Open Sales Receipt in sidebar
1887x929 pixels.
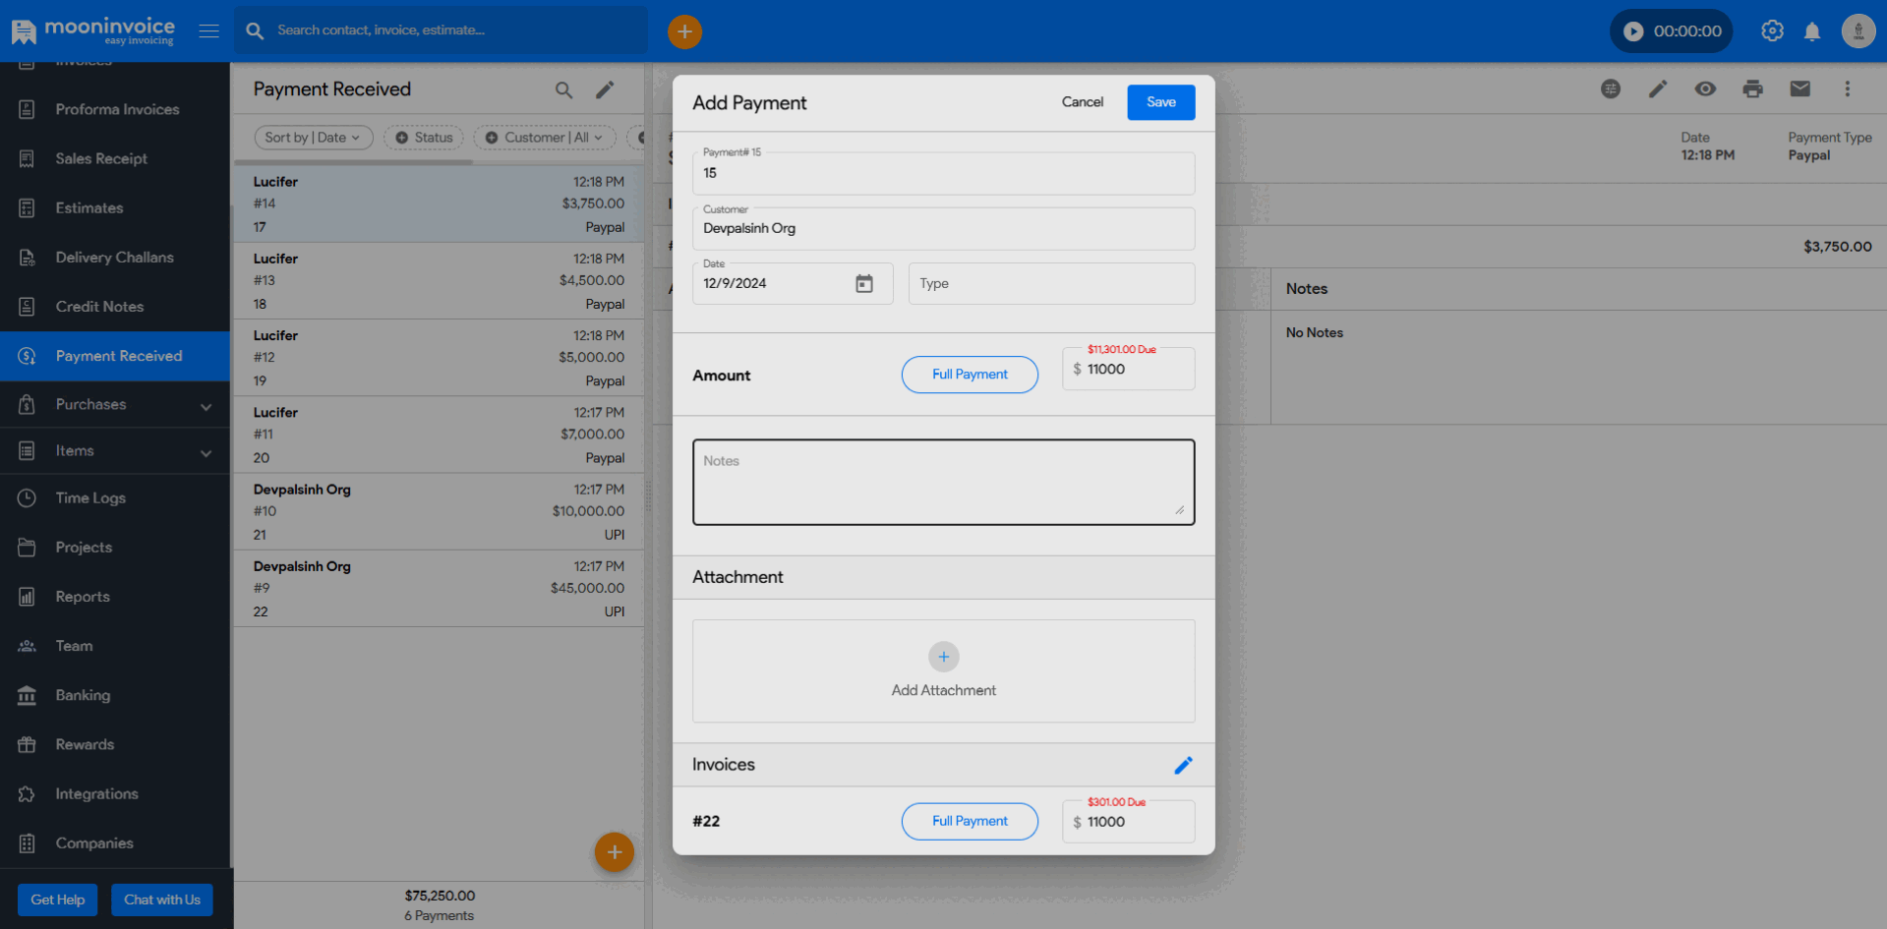pyautogui.click(x=115, y=159)
